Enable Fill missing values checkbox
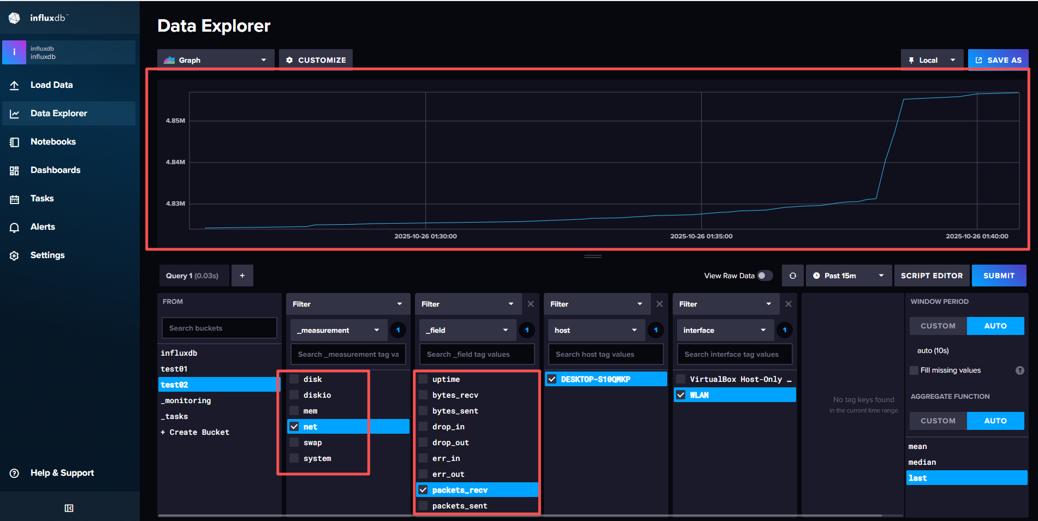 (914, 370)
